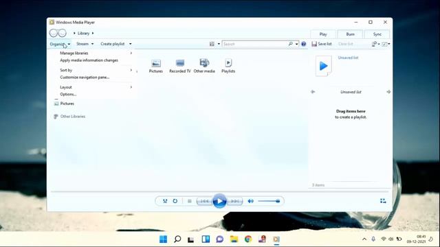Click the Unsaved list title link
The image size is (440, 247).
tap(348, 58)
